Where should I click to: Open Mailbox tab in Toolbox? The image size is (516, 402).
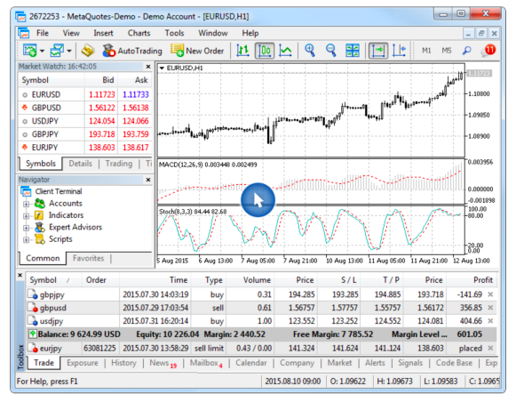[206, 364]
